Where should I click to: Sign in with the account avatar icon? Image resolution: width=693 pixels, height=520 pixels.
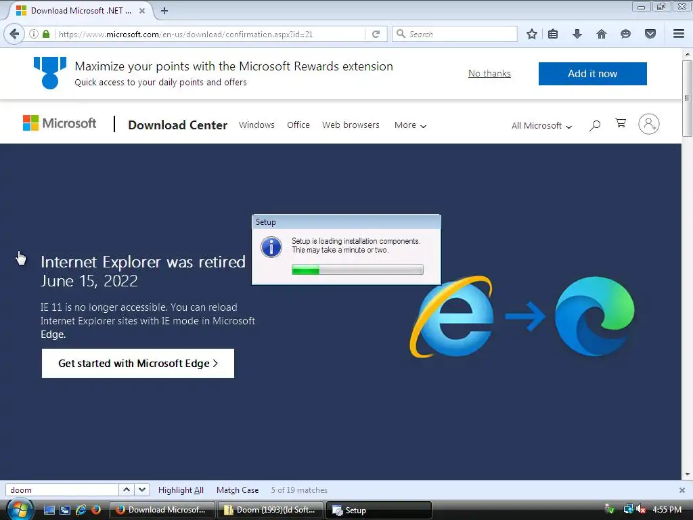click(649, 125)
